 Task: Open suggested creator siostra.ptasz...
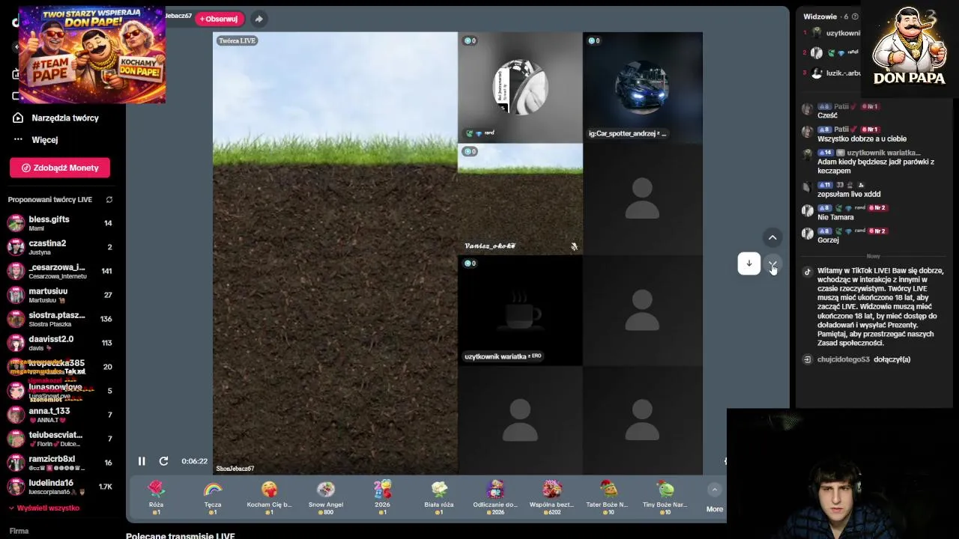[x=60, y=319]
